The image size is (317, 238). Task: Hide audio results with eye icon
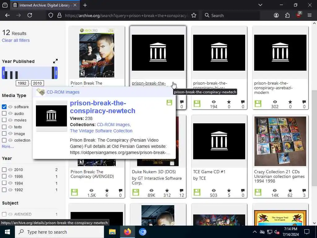pos(10,113)
